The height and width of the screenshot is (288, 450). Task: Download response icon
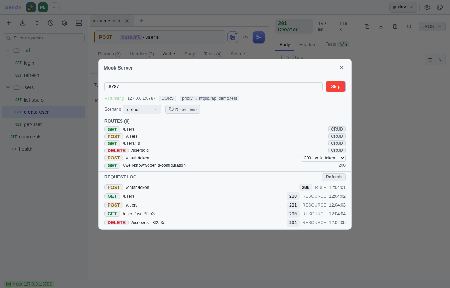381,26
